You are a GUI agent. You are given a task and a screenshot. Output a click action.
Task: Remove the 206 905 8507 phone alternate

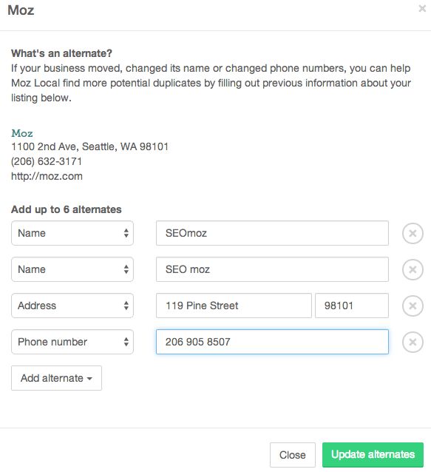click(413, 342)
